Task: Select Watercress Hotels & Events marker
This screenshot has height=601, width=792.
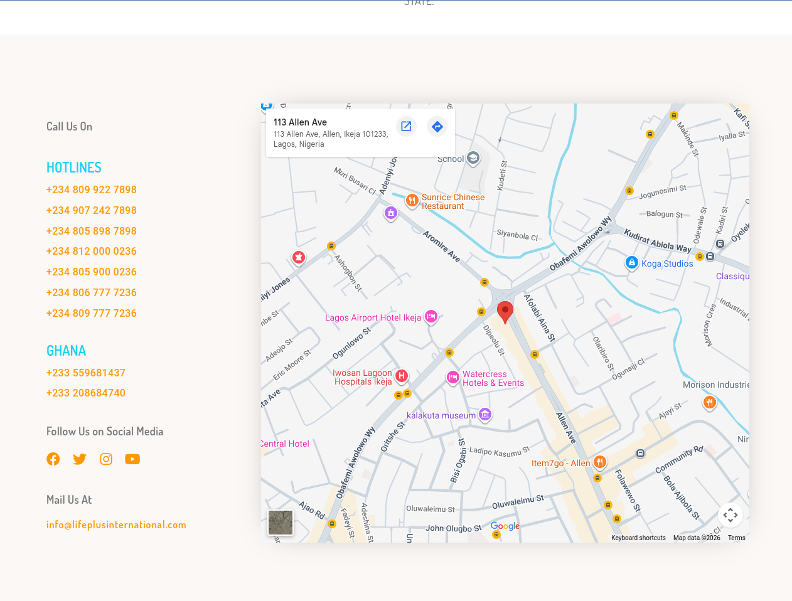Action: point(453,378)
